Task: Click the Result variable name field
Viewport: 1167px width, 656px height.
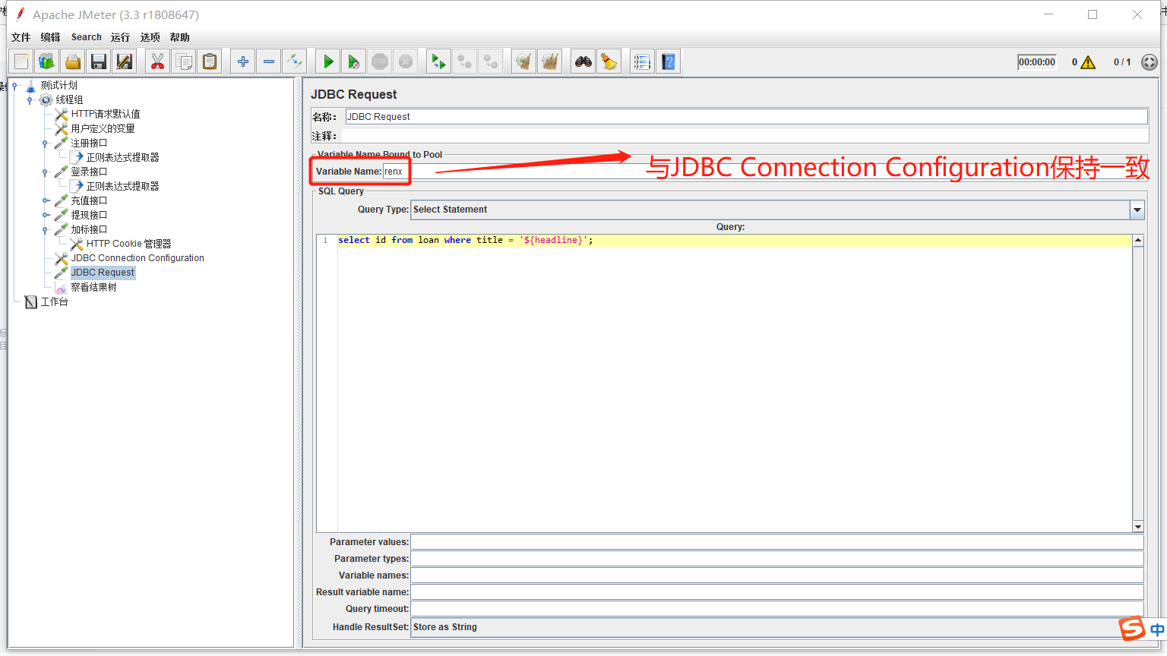Action: click(777, 592)
